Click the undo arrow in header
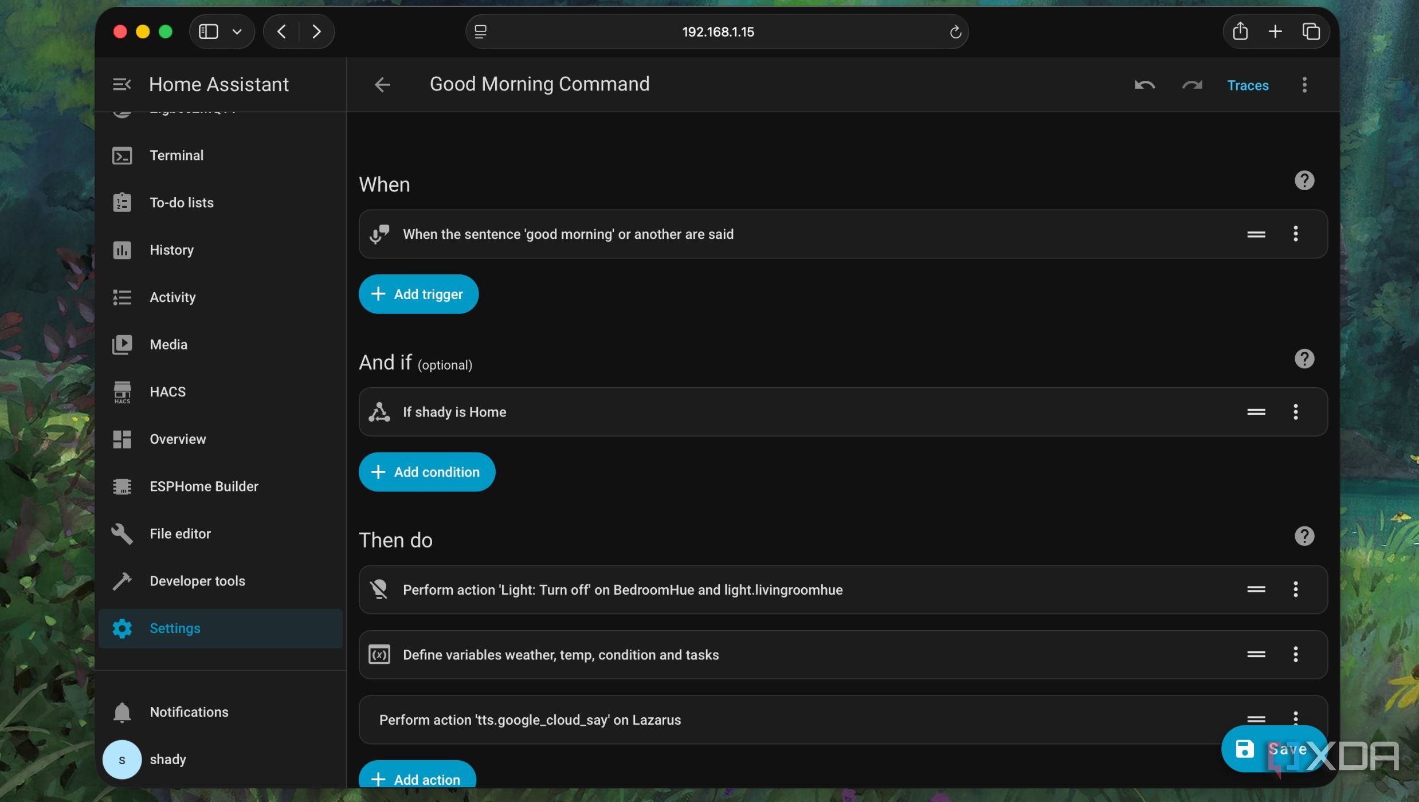Viewport: 1419px width, 802px height. tap(1144, 85)
